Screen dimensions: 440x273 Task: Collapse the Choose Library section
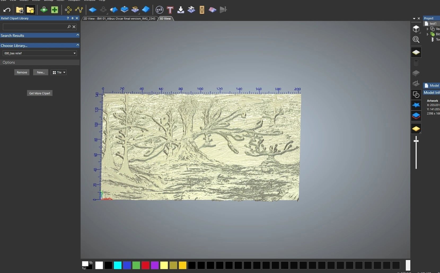78,45
